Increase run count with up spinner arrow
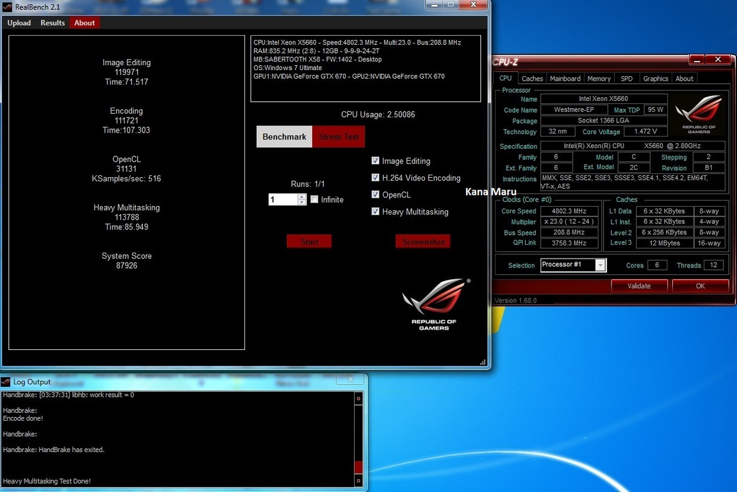Image resolution: width=737 pixels, height=492 pixels. (302, 197)
